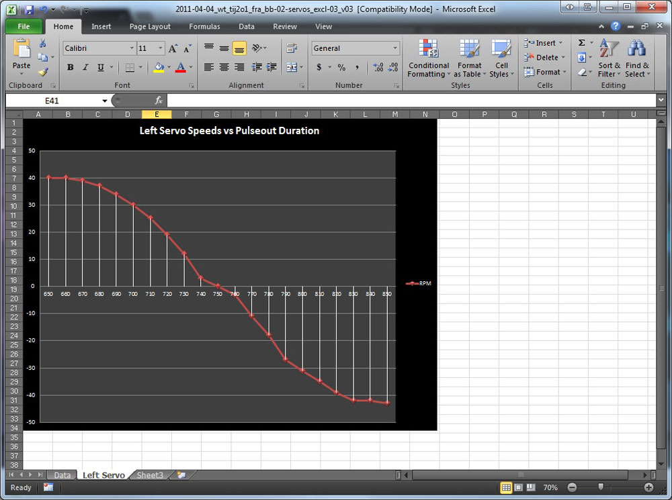Open the General number format dropdown

394,48
